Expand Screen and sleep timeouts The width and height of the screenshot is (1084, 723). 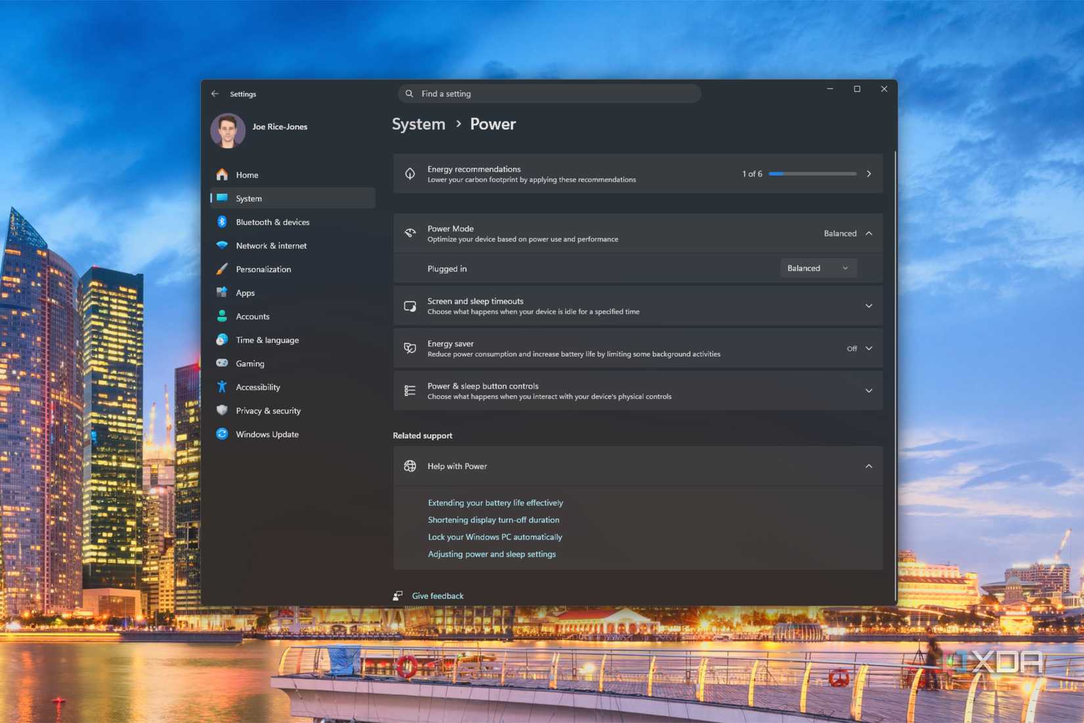tap(869, 306)
